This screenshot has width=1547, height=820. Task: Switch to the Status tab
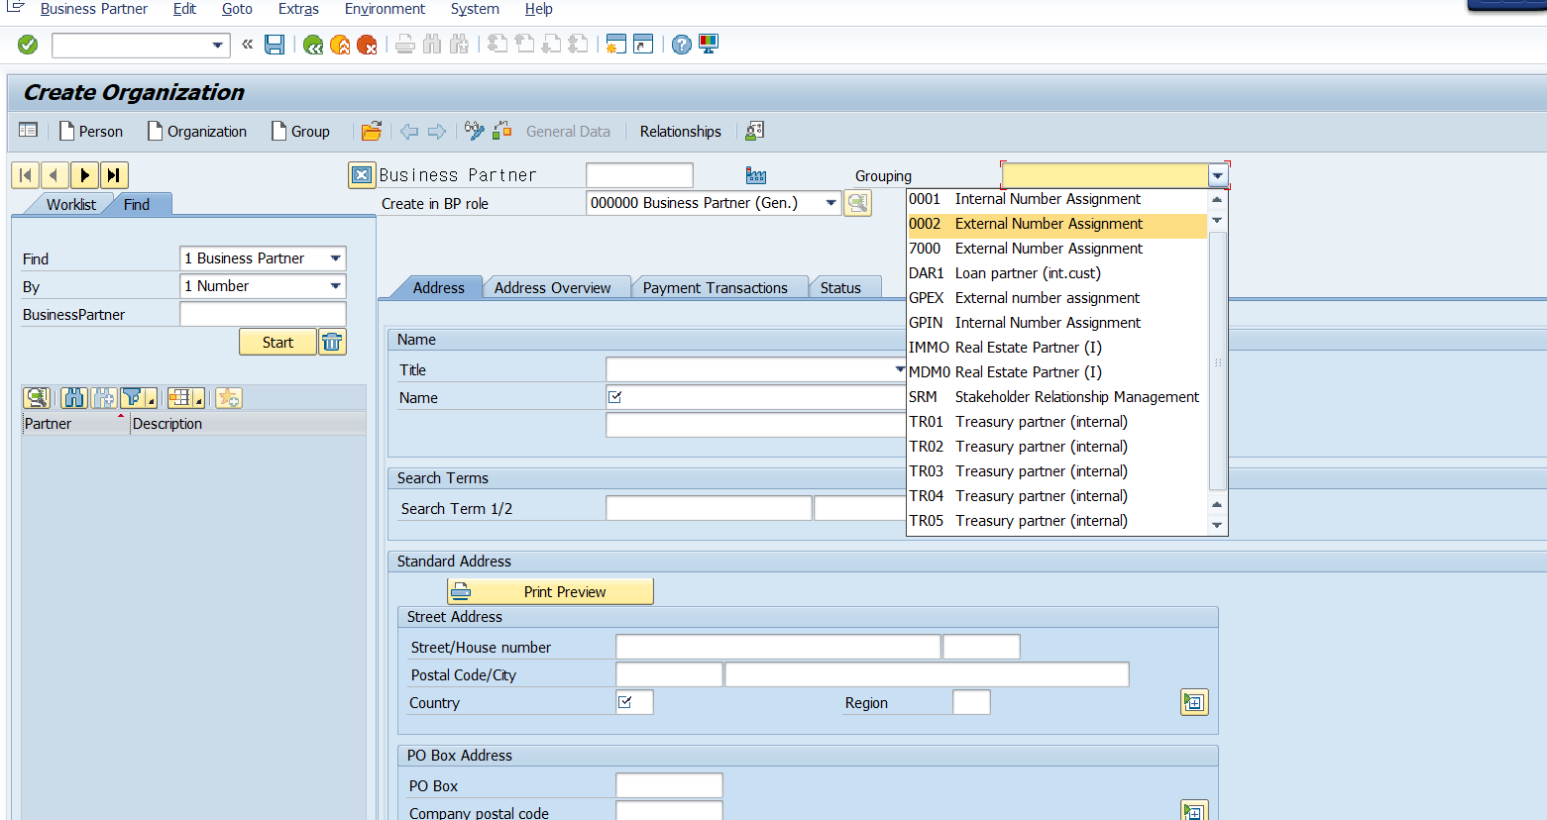point(840,287)
